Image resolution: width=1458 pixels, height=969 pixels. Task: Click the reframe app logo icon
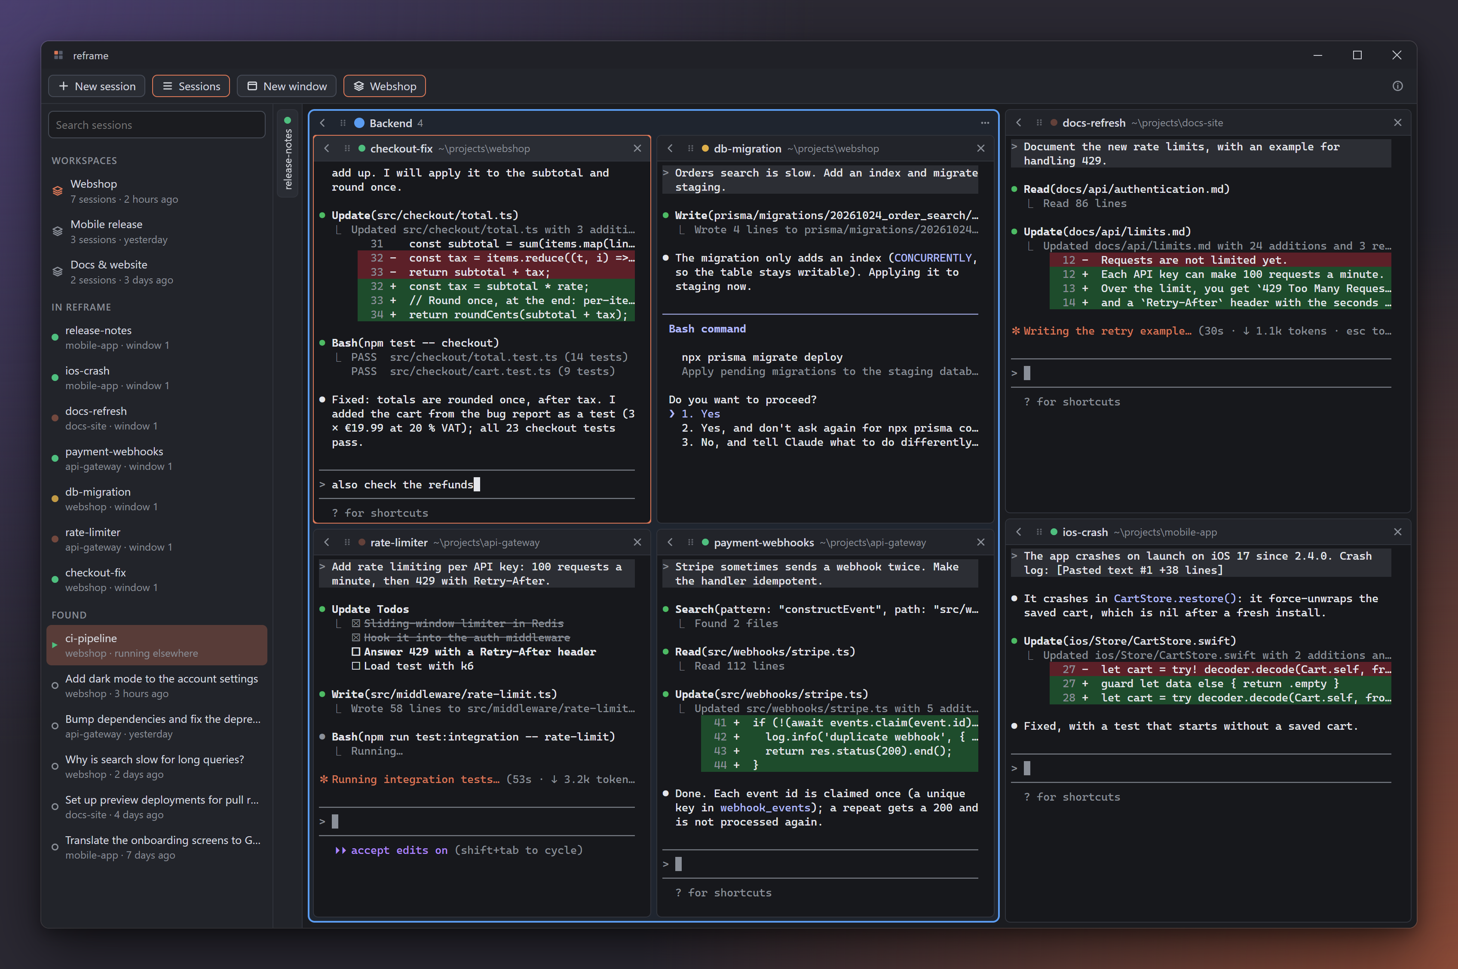59,55
